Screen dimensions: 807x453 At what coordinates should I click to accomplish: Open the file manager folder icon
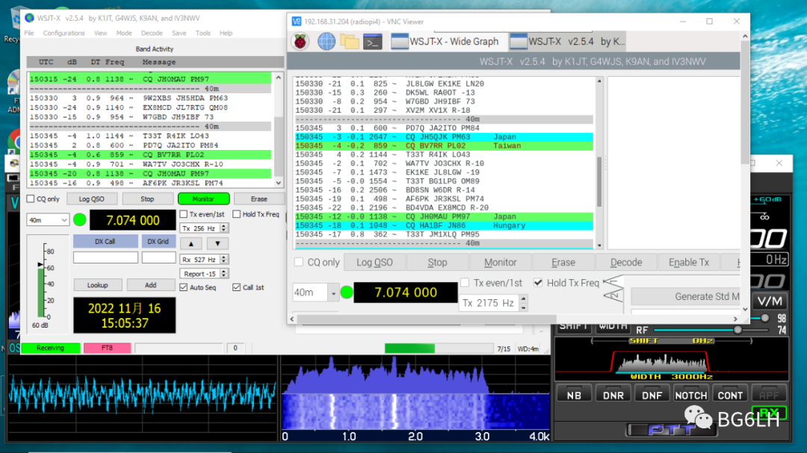[350, 42]
